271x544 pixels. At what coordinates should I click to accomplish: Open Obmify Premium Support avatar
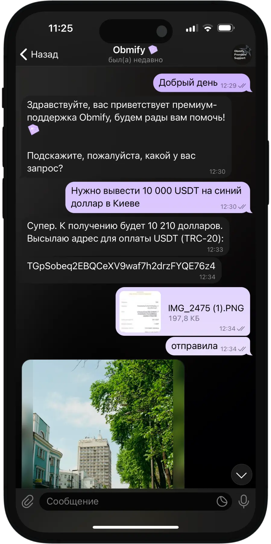242,54
